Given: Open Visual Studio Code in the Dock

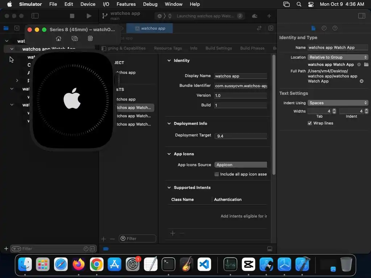Looking at the screenshot, I should point(204,264).
